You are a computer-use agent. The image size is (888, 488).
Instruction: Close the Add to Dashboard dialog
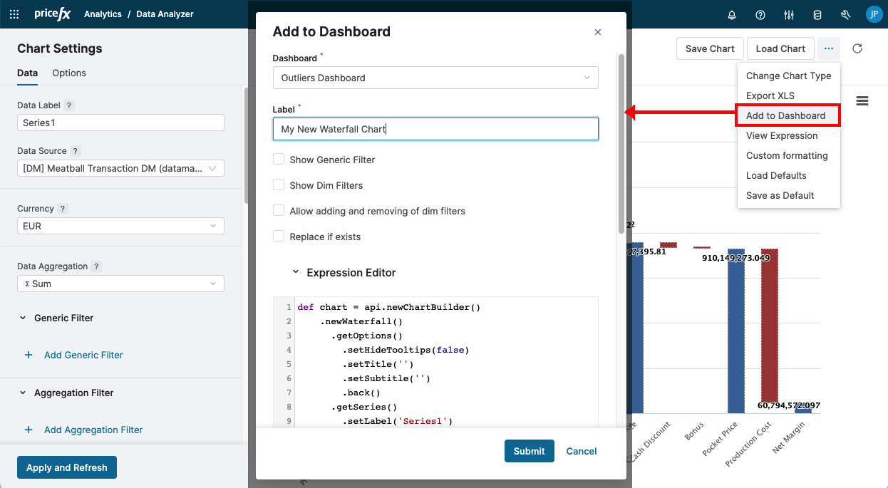click(598, 32)
